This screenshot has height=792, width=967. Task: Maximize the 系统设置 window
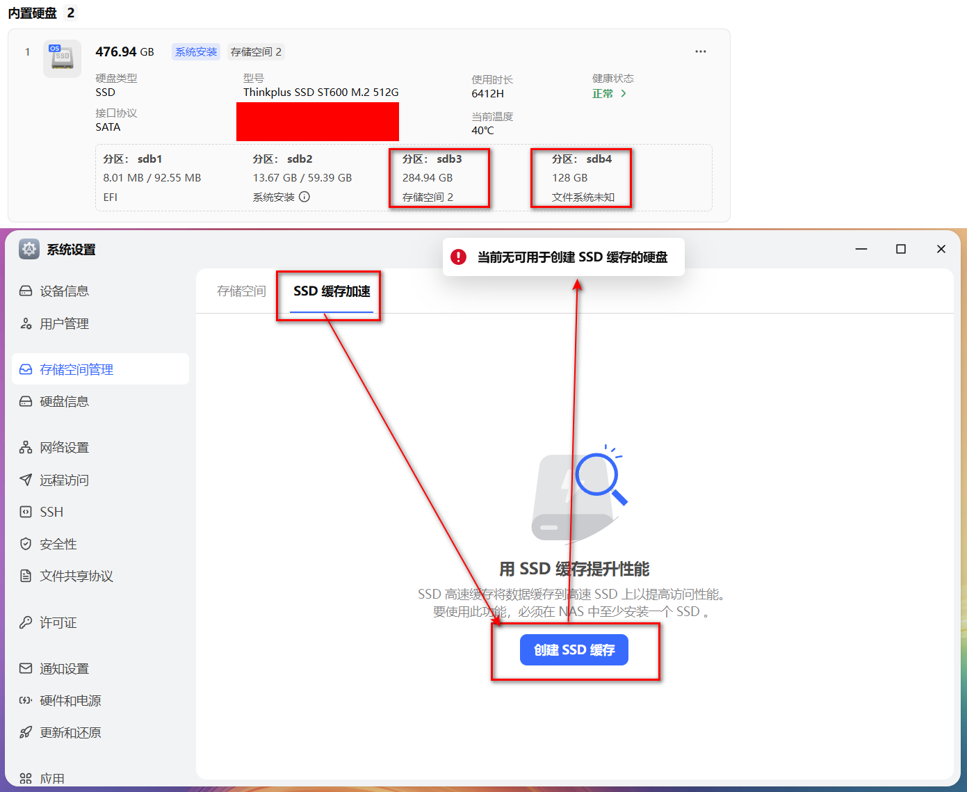coord(901,249)
